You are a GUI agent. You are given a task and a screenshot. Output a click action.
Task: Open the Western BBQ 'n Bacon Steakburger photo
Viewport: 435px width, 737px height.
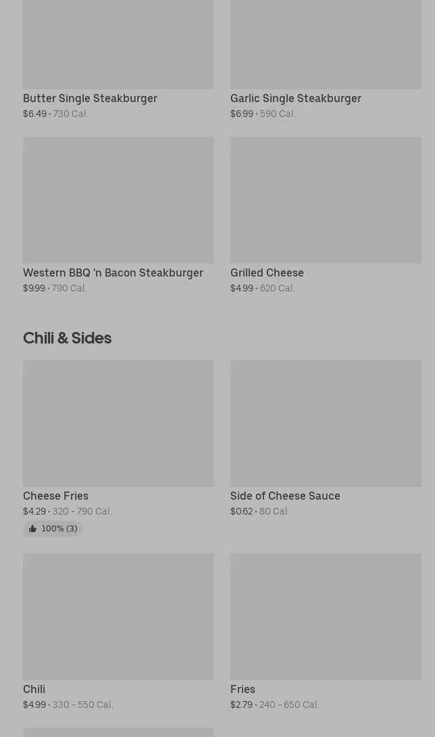[118, 200]
